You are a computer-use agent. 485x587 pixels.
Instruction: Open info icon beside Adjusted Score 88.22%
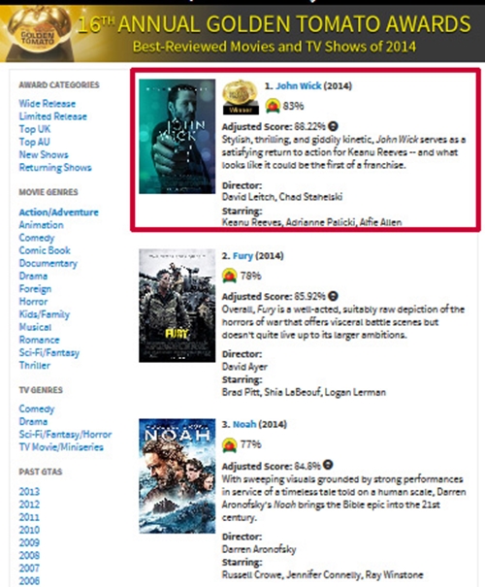click(333, 126)
